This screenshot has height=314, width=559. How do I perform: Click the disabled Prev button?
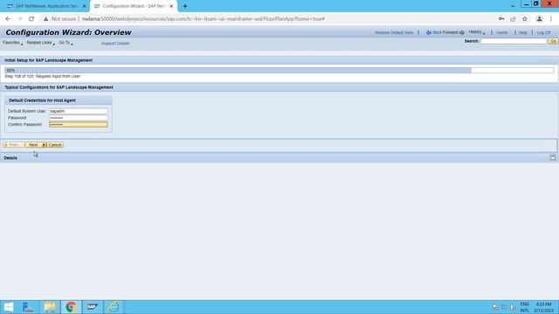14,145
